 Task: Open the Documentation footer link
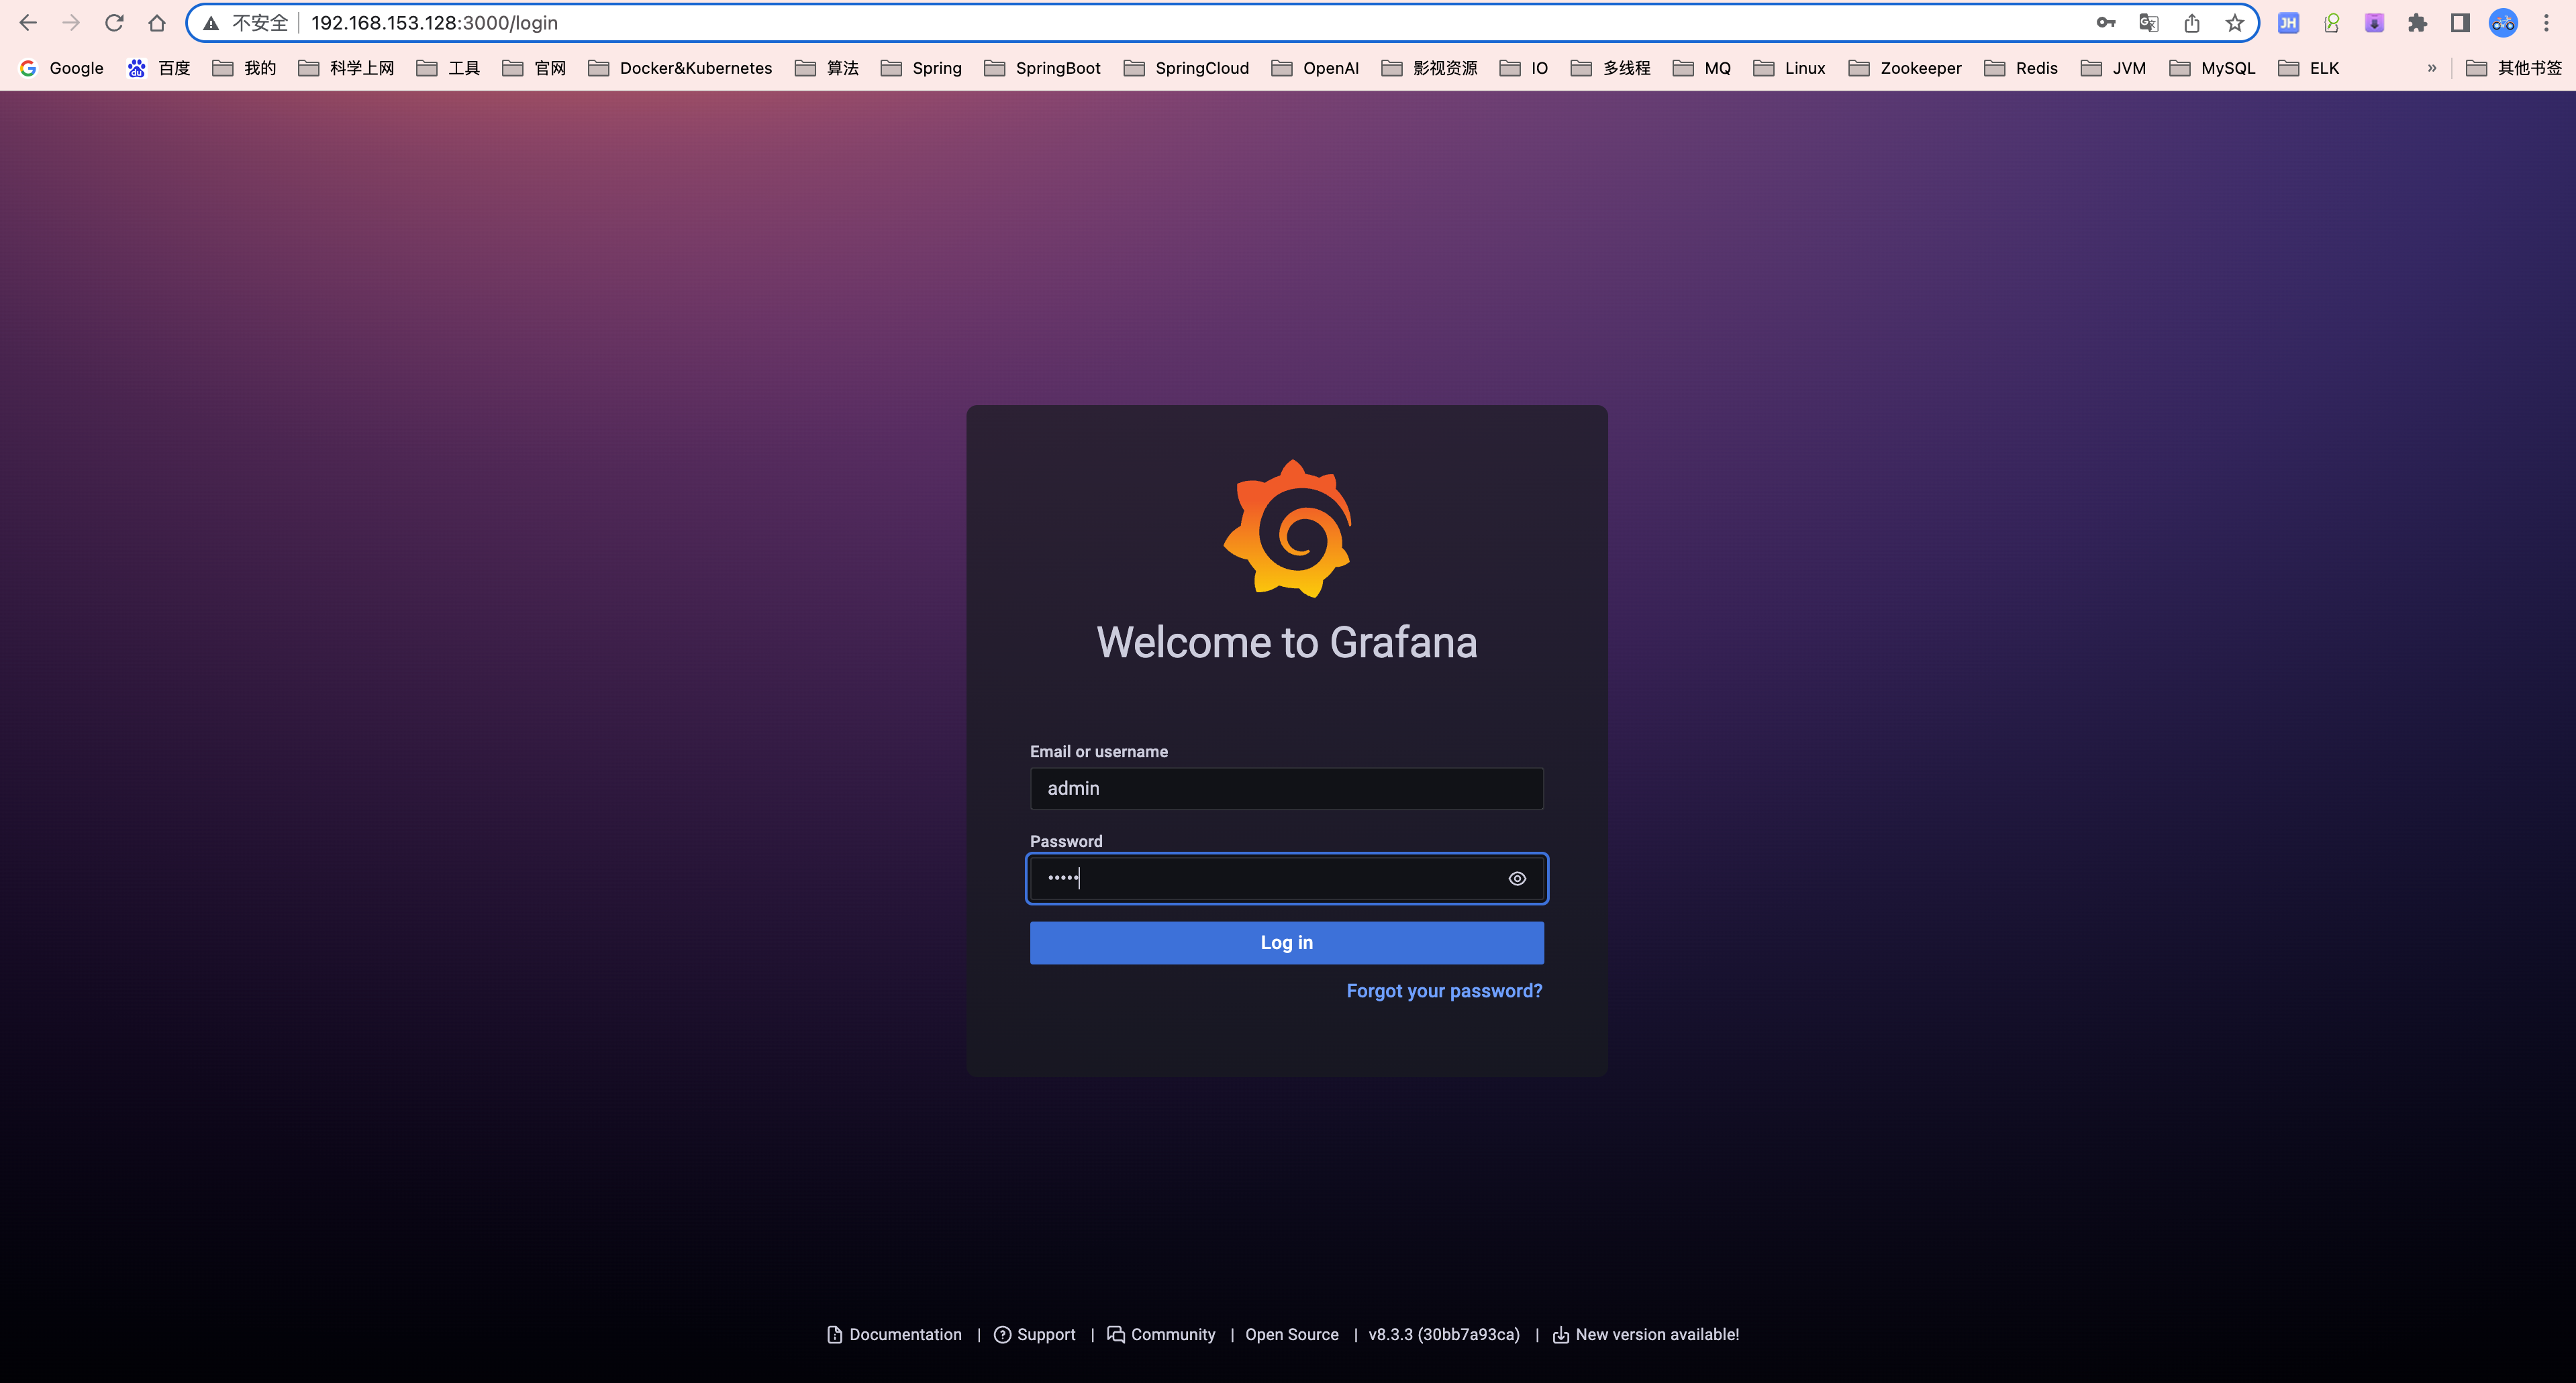click(x=895, y=1334)
